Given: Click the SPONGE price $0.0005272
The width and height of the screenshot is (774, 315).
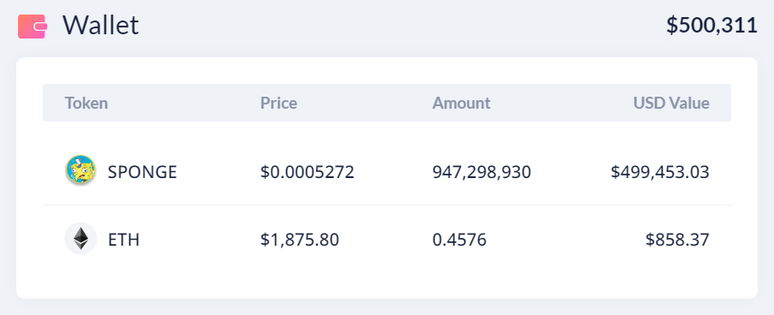Looking at the screenshot, I should [x=308, y=172].
